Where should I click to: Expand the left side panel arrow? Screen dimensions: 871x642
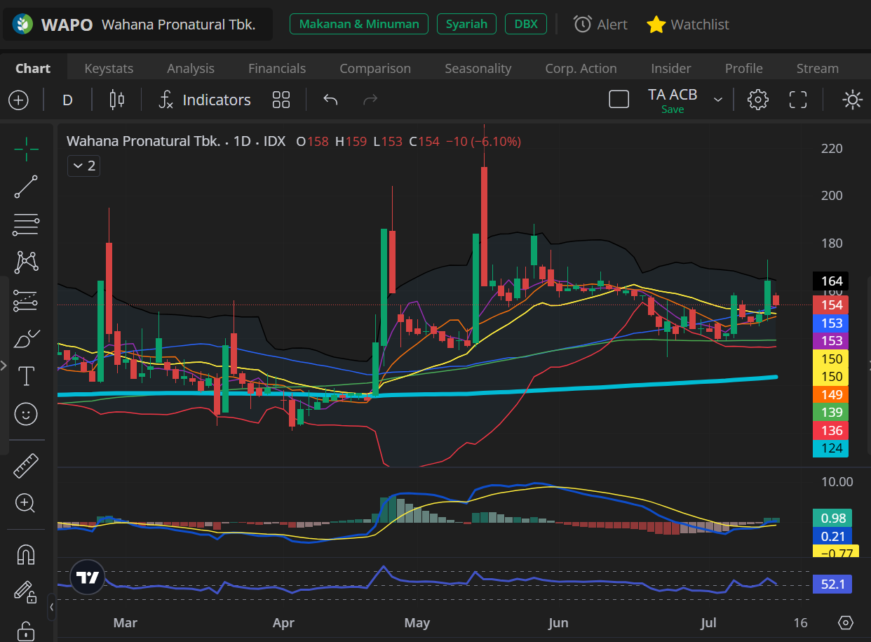point(4,366)
